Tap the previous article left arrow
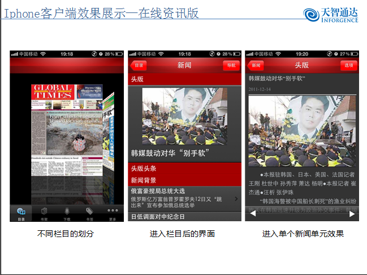This screenshot has width=367, height=275. [253, 213]
